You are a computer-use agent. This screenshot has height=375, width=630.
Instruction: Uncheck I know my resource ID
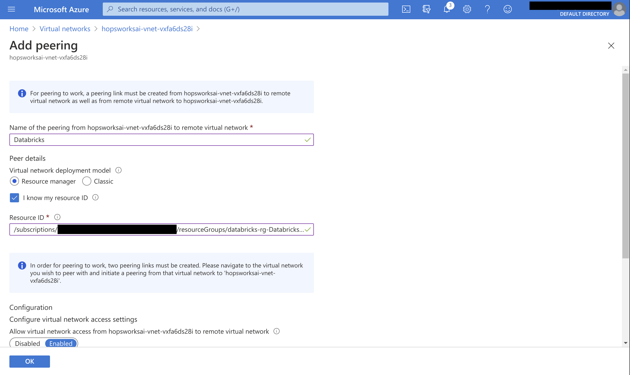click(14, 198)
